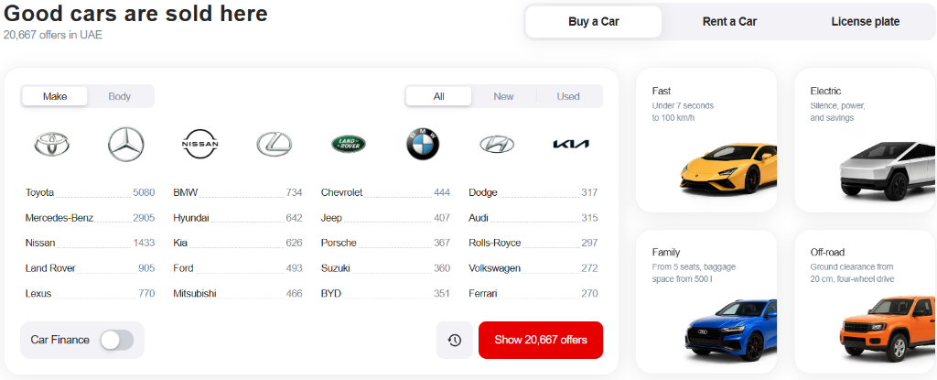This screenshot has height=380, width=937.
Task: Click Show 20,667 offers button
Action: click(541, 340)
